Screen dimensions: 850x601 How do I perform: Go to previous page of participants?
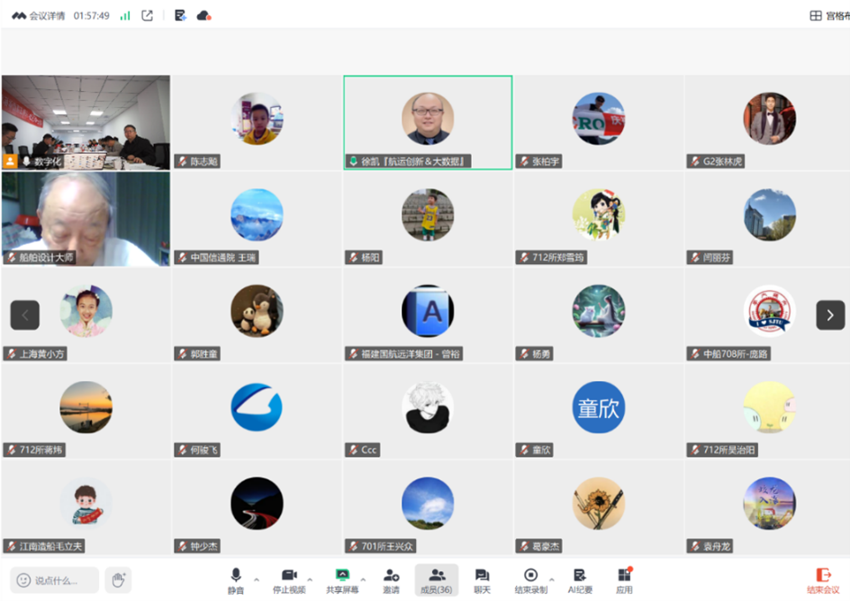pos(24,314)
